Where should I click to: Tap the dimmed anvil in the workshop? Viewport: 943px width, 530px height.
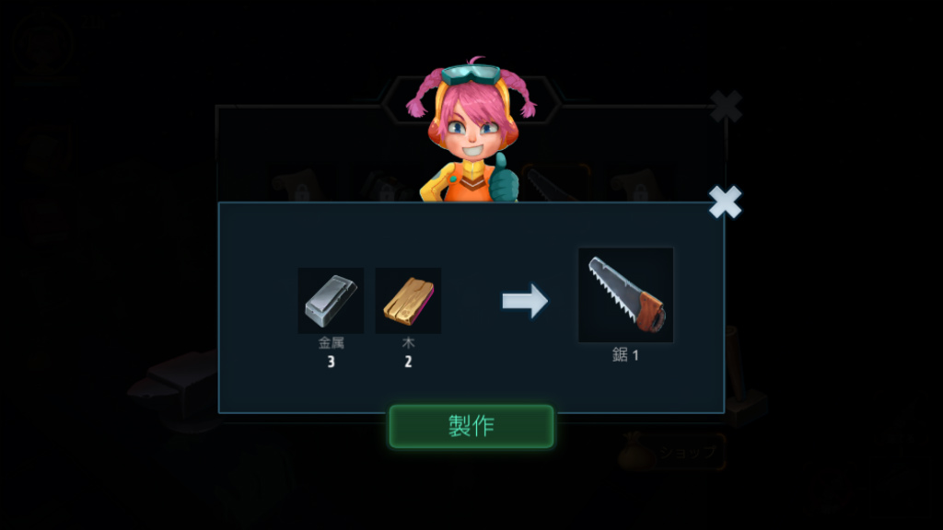pos(172,387)
